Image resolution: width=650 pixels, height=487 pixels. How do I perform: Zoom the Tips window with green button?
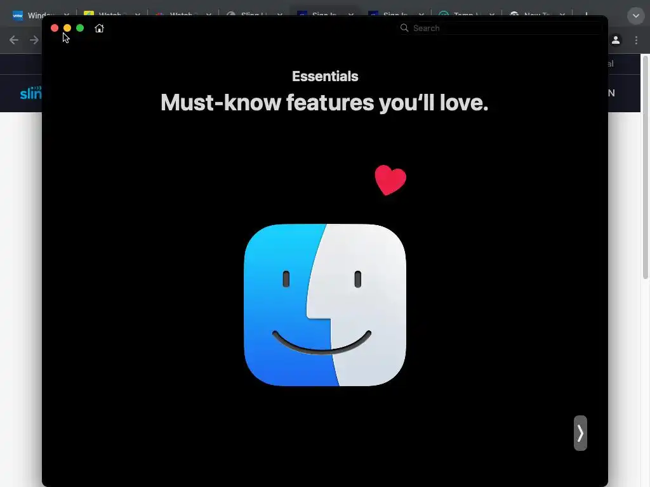80,28
